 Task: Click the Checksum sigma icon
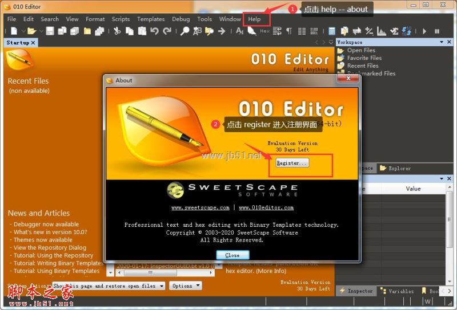click(394, 31)
